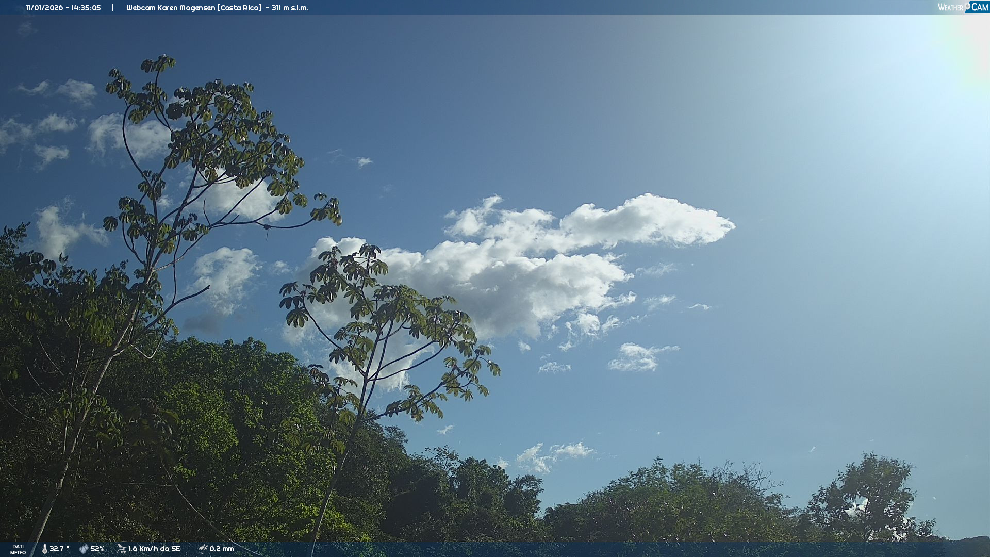Click the 11/01/2026 date stamp
990x557 pixels.
point(44,8)
